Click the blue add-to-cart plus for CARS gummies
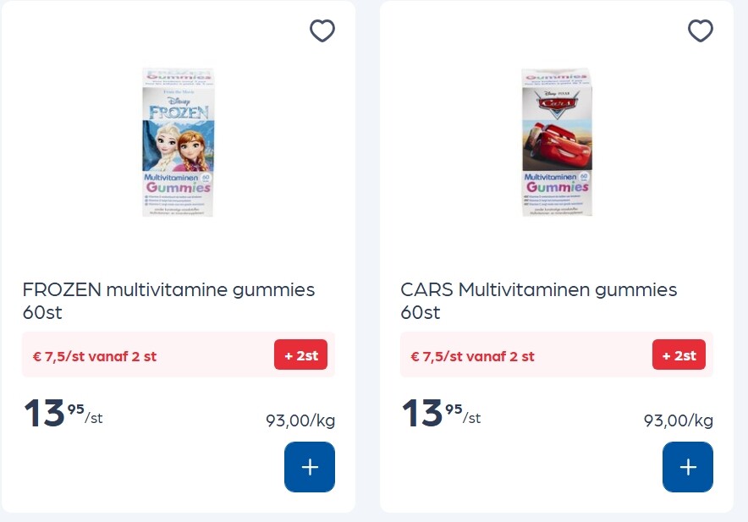This screenshot has width=748, height=522. pos(688,467)
